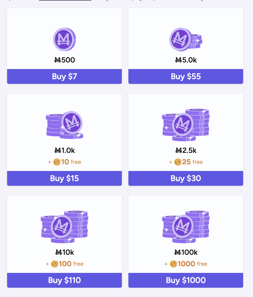
Task: Click the coin stack icon above M100k
Action: click(186, 227)
